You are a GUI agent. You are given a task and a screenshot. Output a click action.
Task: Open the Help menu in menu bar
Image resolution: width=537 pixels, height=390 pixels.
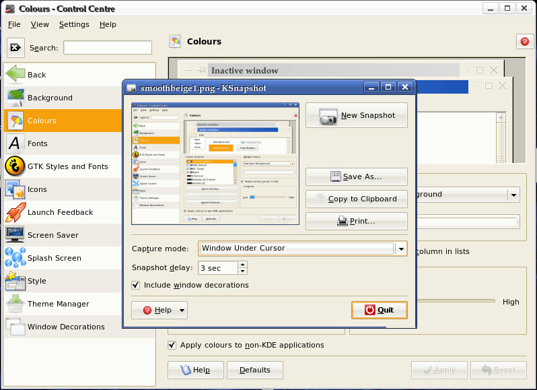108,24
